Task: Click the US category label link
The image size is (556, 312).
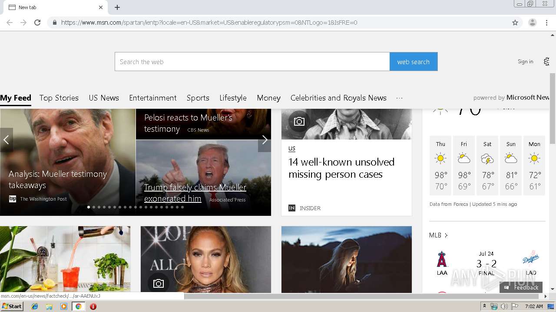Action: pyautogui.click(x=292, y=149)
